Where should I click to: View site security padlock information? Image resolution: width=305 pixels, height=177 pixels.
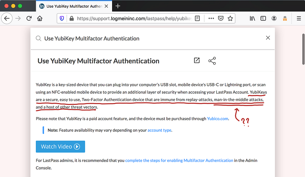point(71,18)
